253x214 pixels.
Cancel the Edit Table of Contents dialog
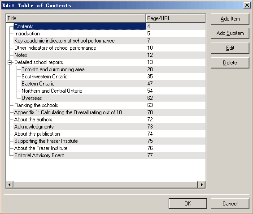pyautogui.click(x=230, y=204)
